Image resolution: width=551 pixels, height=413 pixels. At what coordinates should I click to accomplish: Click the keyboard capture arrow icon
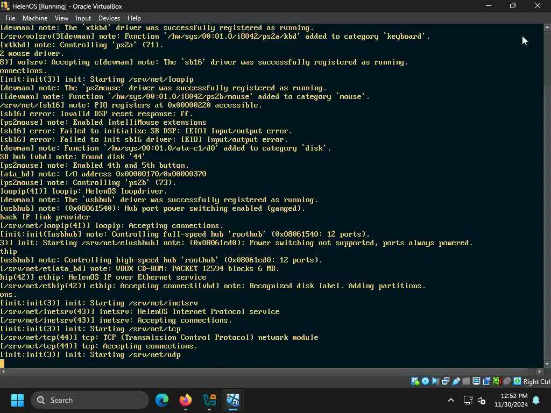point(517,381)
